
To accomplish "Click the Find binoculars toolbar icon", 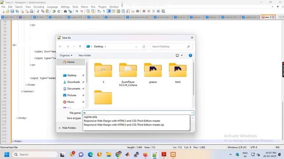I will [x=65, y=11].
